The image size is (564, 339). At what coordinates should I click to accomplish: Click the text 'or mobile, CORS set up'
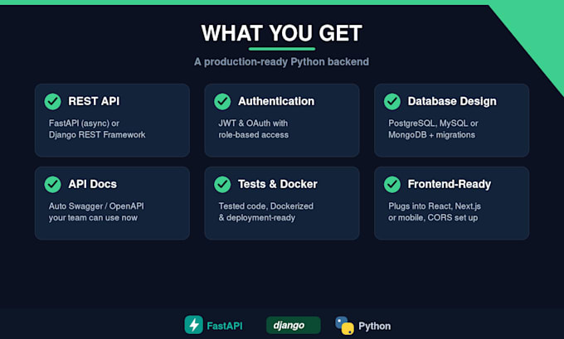433,218
